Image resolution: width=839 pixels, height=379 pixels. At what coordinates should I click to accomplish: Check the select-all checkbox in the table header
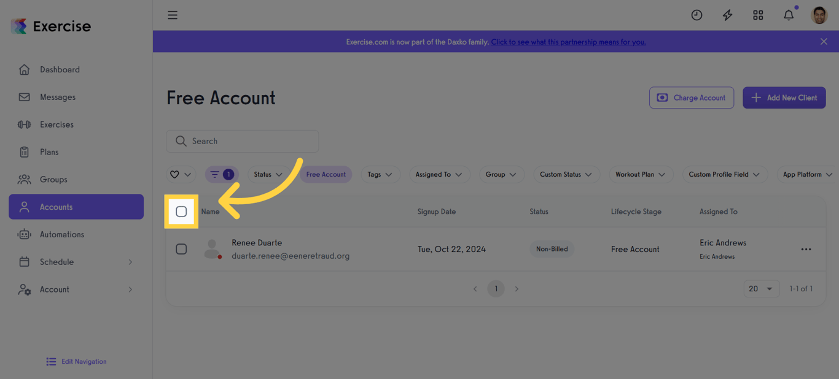(x=181, y=212)
